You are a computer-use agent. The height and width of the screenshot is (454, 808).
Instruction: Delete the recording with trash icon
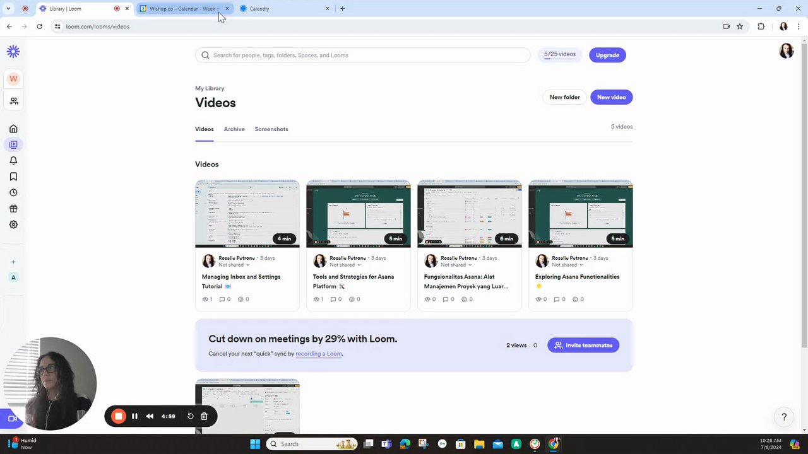204,416
